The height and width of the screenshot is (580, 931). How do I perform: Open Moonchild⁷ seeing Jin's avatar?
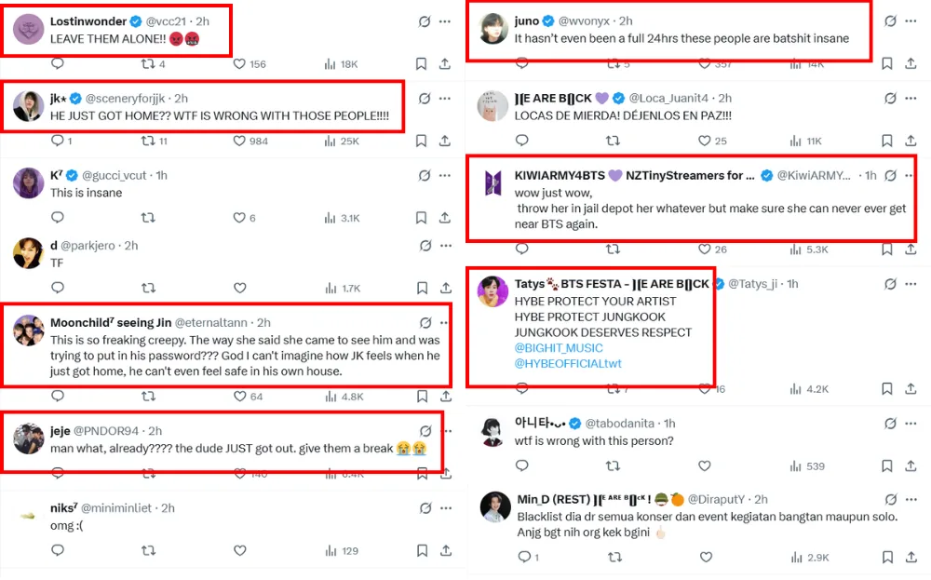pyautogui.click(x=29, y=331)
